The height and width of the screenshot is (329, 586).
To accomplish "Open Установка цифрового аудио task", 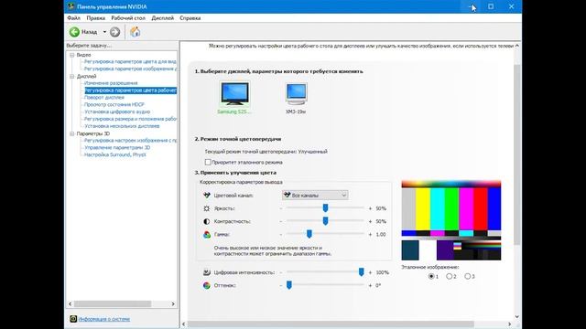I will point(117,111).
